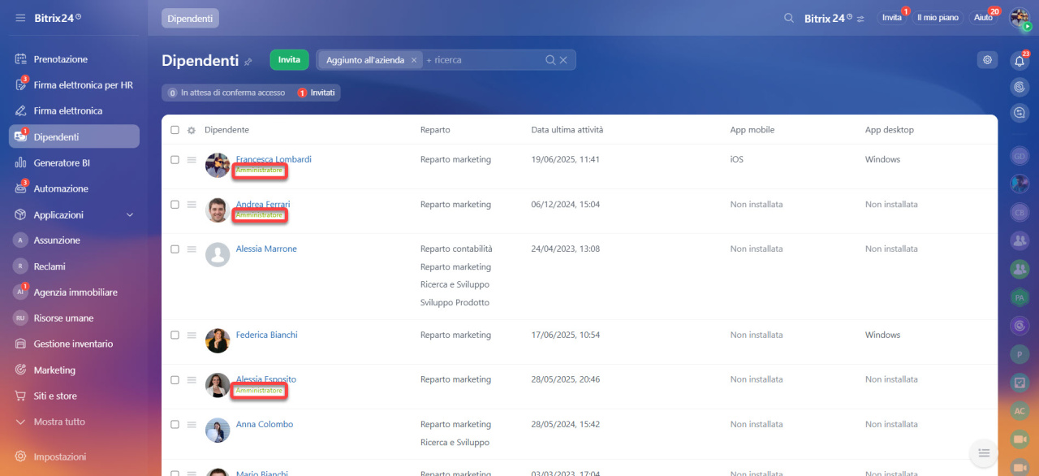This screenshot has width=1039, height=476.
Task: Open the GD chat avatar in right panel
Action: (x=1020, y=155)
